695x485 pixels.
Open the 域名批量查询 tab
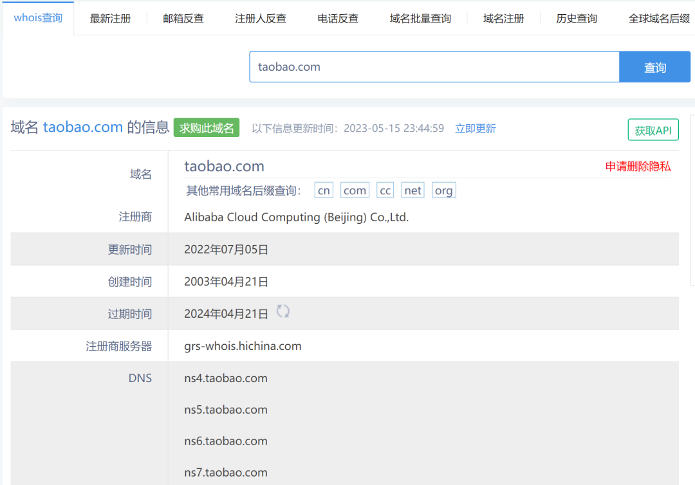[420, 19]
